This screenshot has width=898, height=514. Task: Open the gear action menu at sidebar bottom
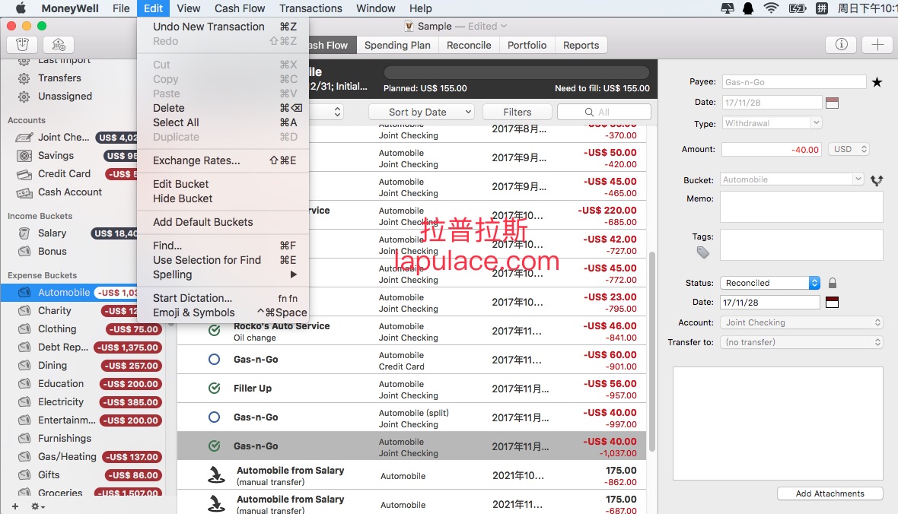click(x=38, y=506)
